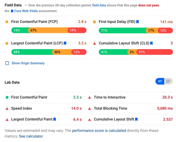
Task: Follow 'performance score is calculated' link
Action: (99, 130)
